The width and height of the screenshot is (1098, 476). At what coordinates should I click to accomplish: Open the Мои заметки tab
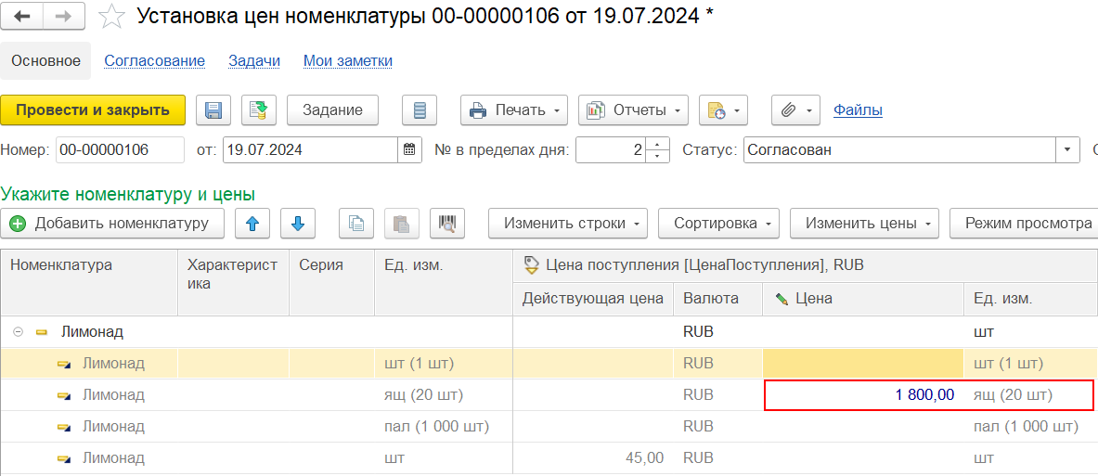(x=347, y=60)
